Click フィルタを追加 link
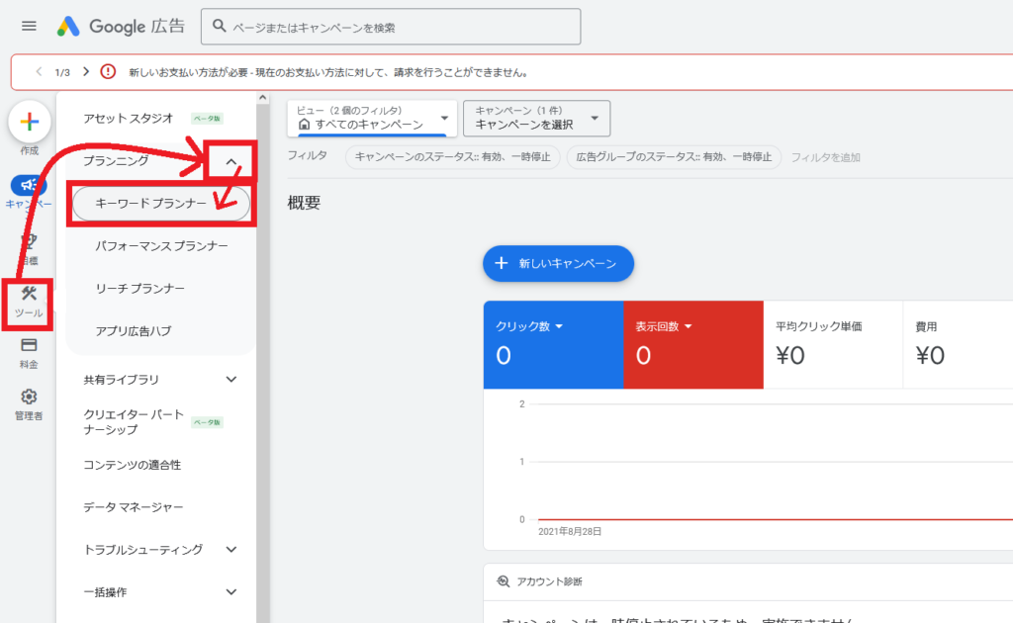This screenshot has width=1013, height=623. [x=825, y=157]
